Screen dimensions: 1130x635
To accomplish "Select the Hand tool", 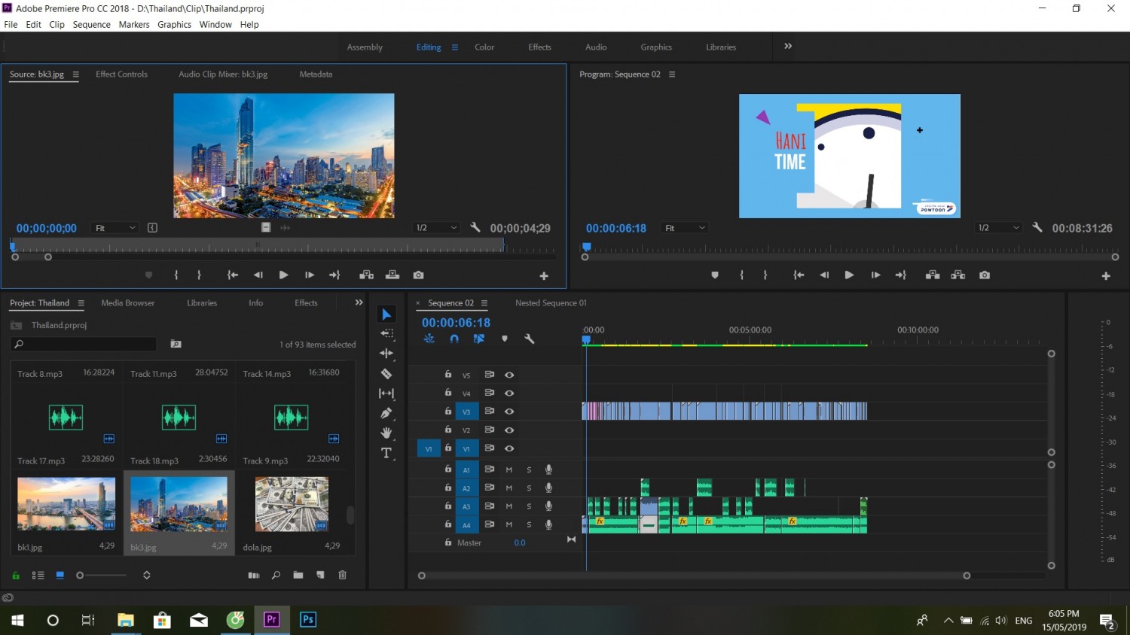I will tap(386, 433).
